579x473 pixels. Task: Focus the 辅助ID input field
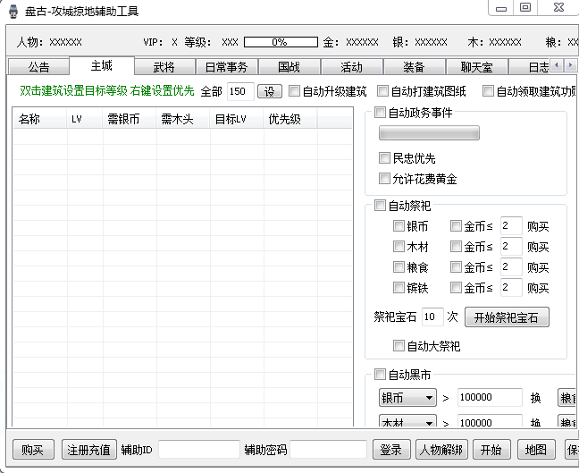click(198, 450)
